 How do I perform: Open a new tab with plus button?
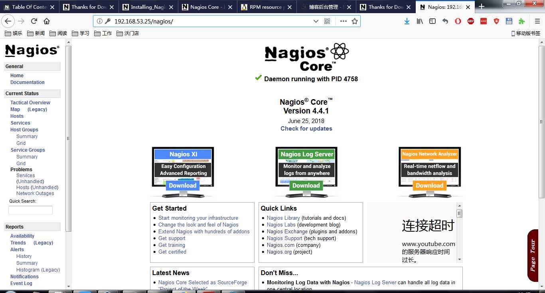(x=482, y=6)
